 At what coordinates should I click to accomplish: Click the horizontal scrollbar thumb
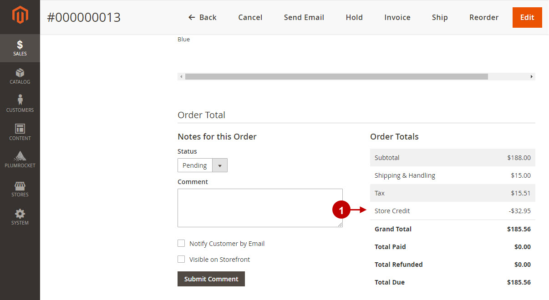336,77
